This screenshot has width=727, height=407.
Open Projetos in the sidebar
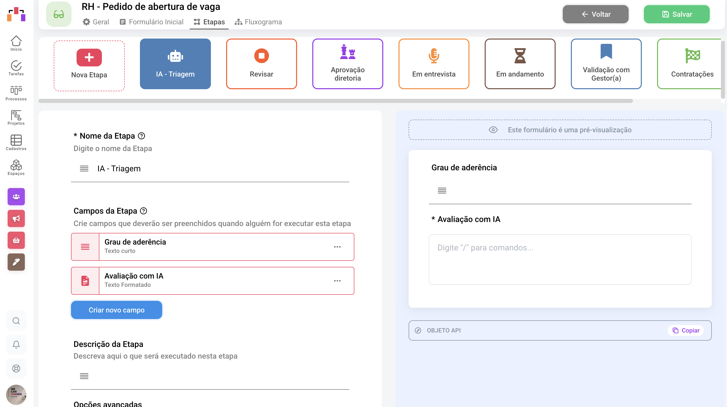tap(16, 118)
